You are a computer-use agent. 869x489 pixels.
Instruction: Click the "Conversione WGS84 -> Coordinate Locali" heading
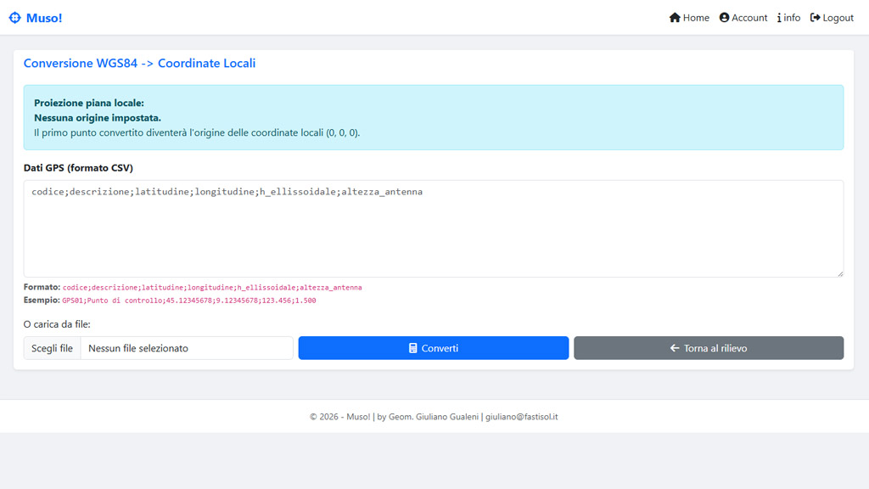[140, 63]
